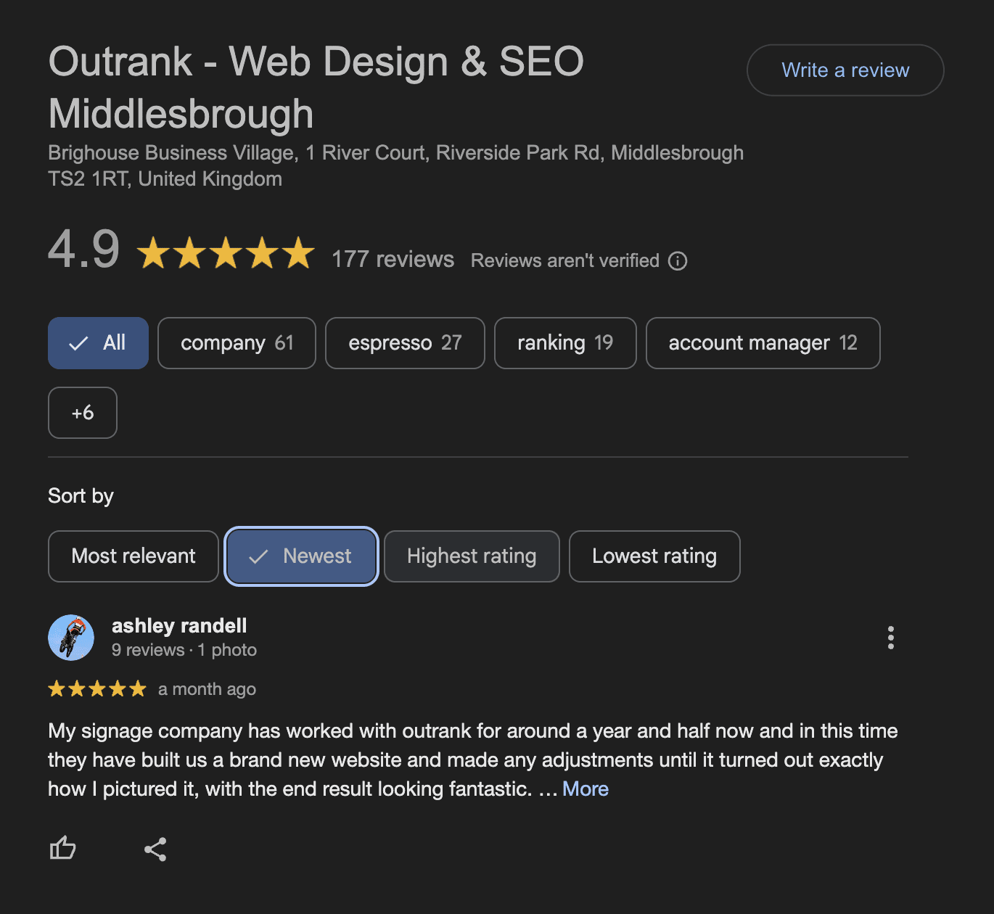Screen dimensions: 994x914
Task: Expand the review with the More link
Action: click(585, 789)
